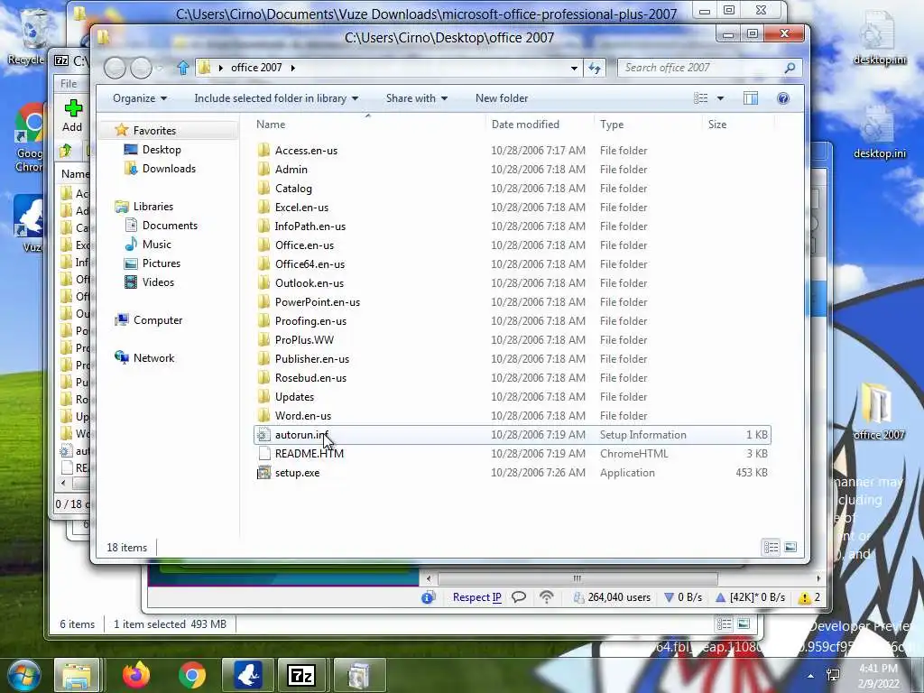Select the ProPlus.WW folder
Viewport: 924px width, 693px height.
304,340
